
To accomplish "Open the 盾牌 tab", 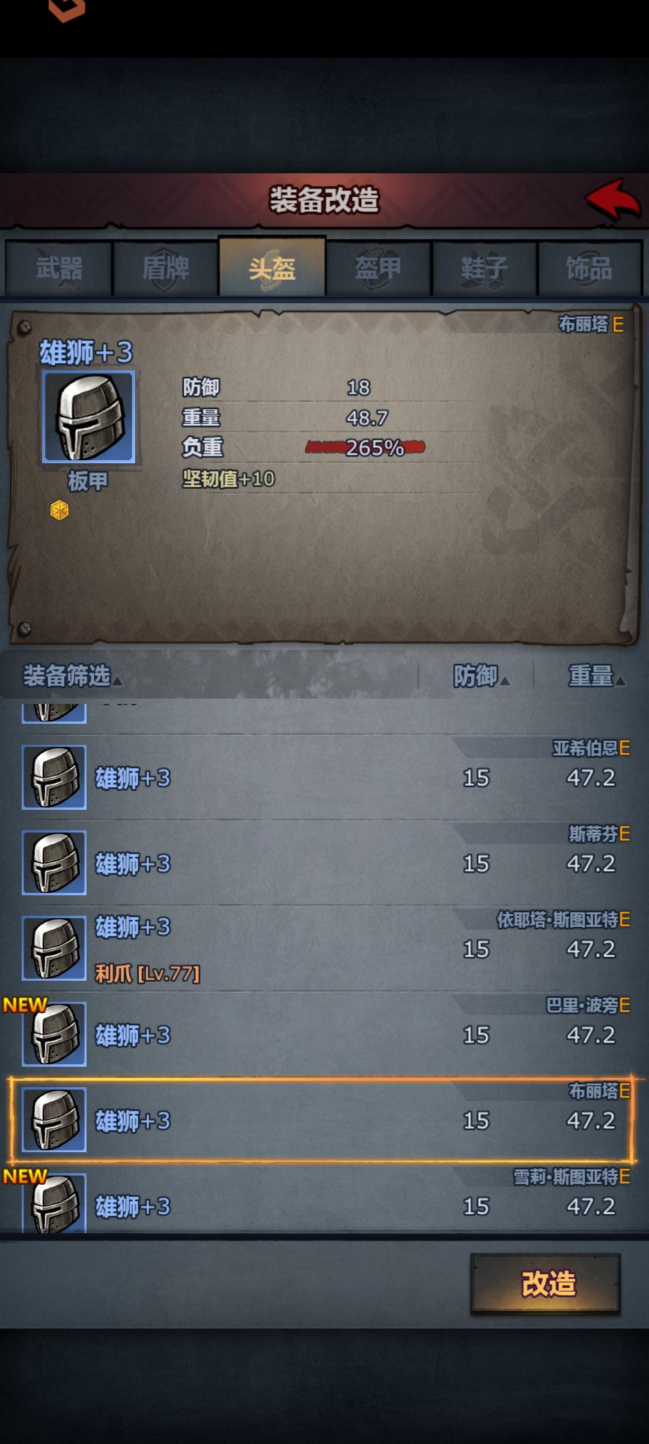I will (165, 268).
